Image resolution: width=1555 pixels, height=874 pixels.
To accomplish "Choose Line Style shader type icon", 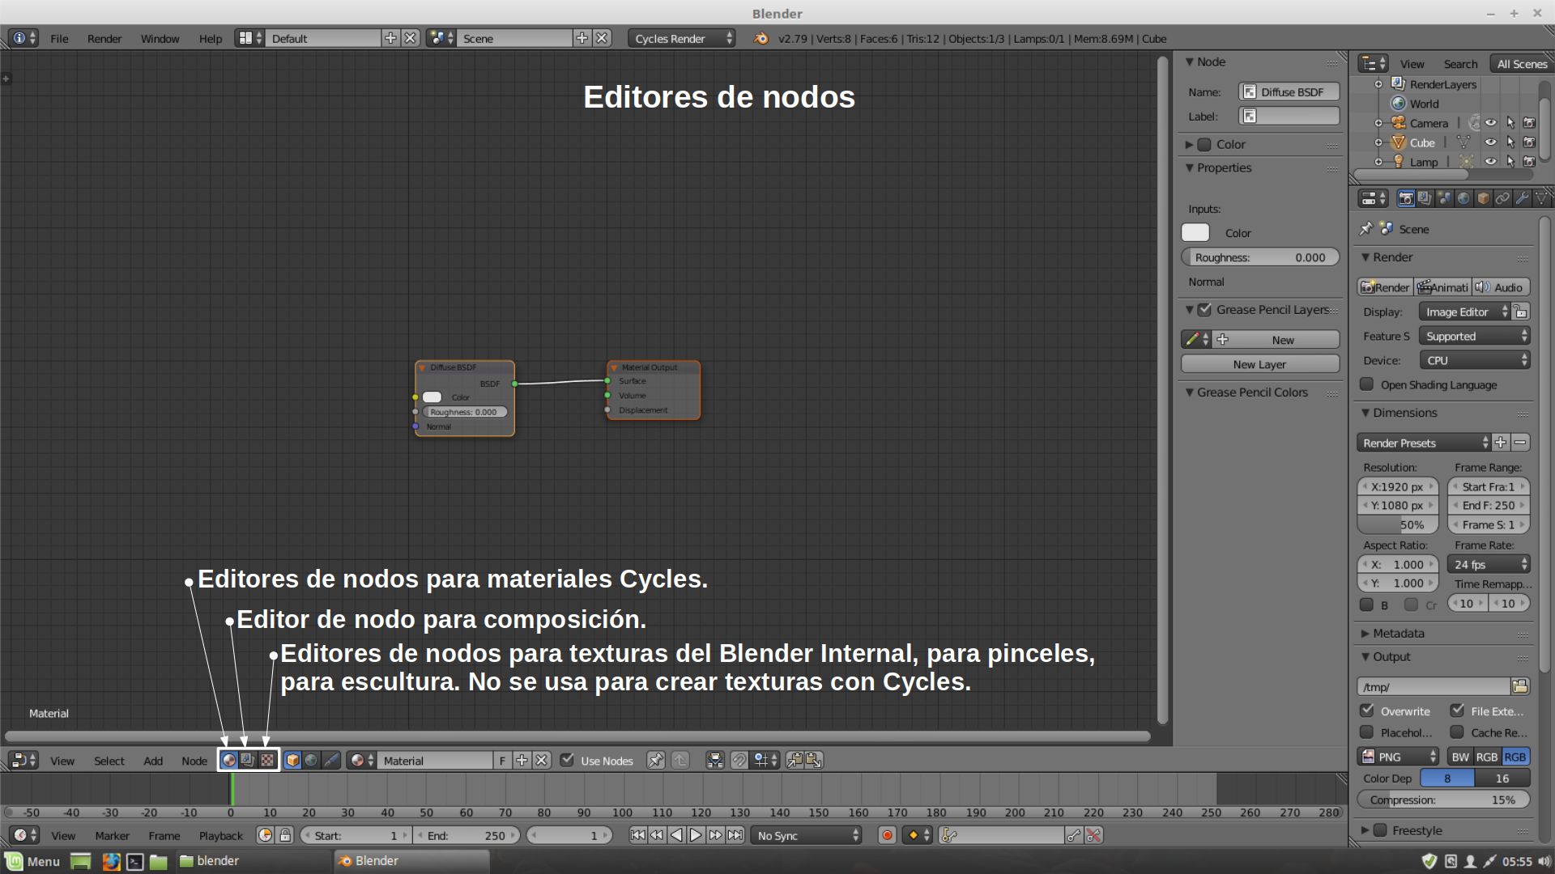I will (x=331, y=760).
